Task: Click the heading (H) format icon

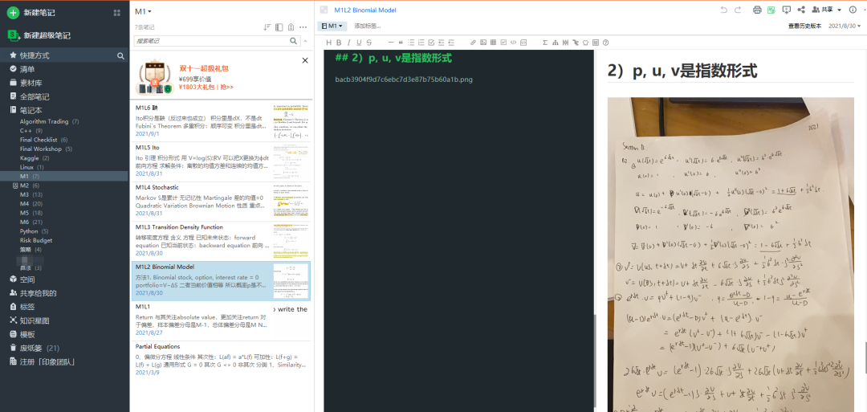Action: click(329, 43)
